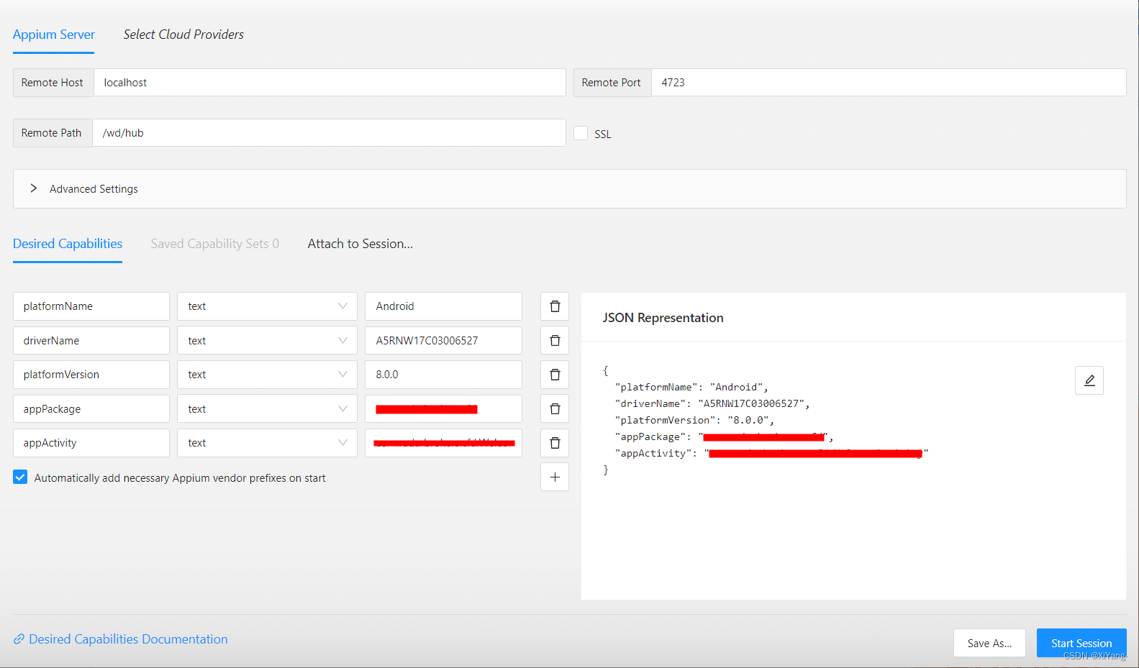Open type dropdown for appPackage
Screen dimensions: 1139x668
(x=267, y=408)
